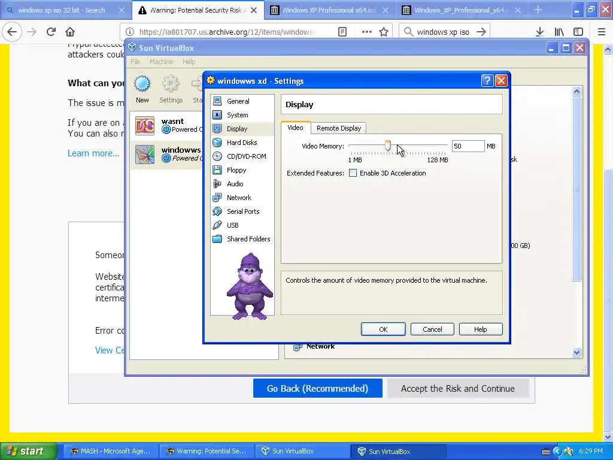Switch to the Video tab
The height and width of the screenshot is (460, 613).
(x=295, y=128)
